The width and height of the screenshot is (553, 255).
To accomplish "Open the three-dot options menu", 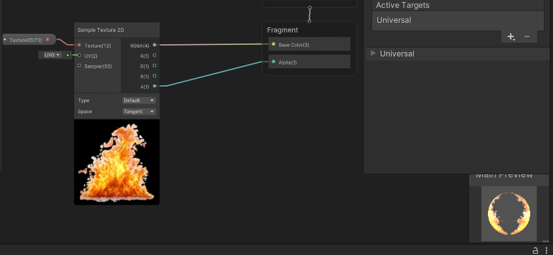I will tap(546, 250).
